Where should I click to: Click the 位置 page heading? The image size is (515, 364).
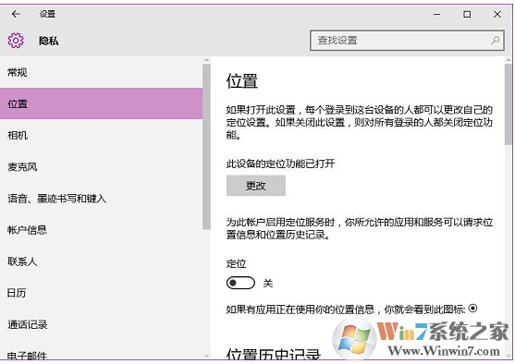(x=241, y=80)
